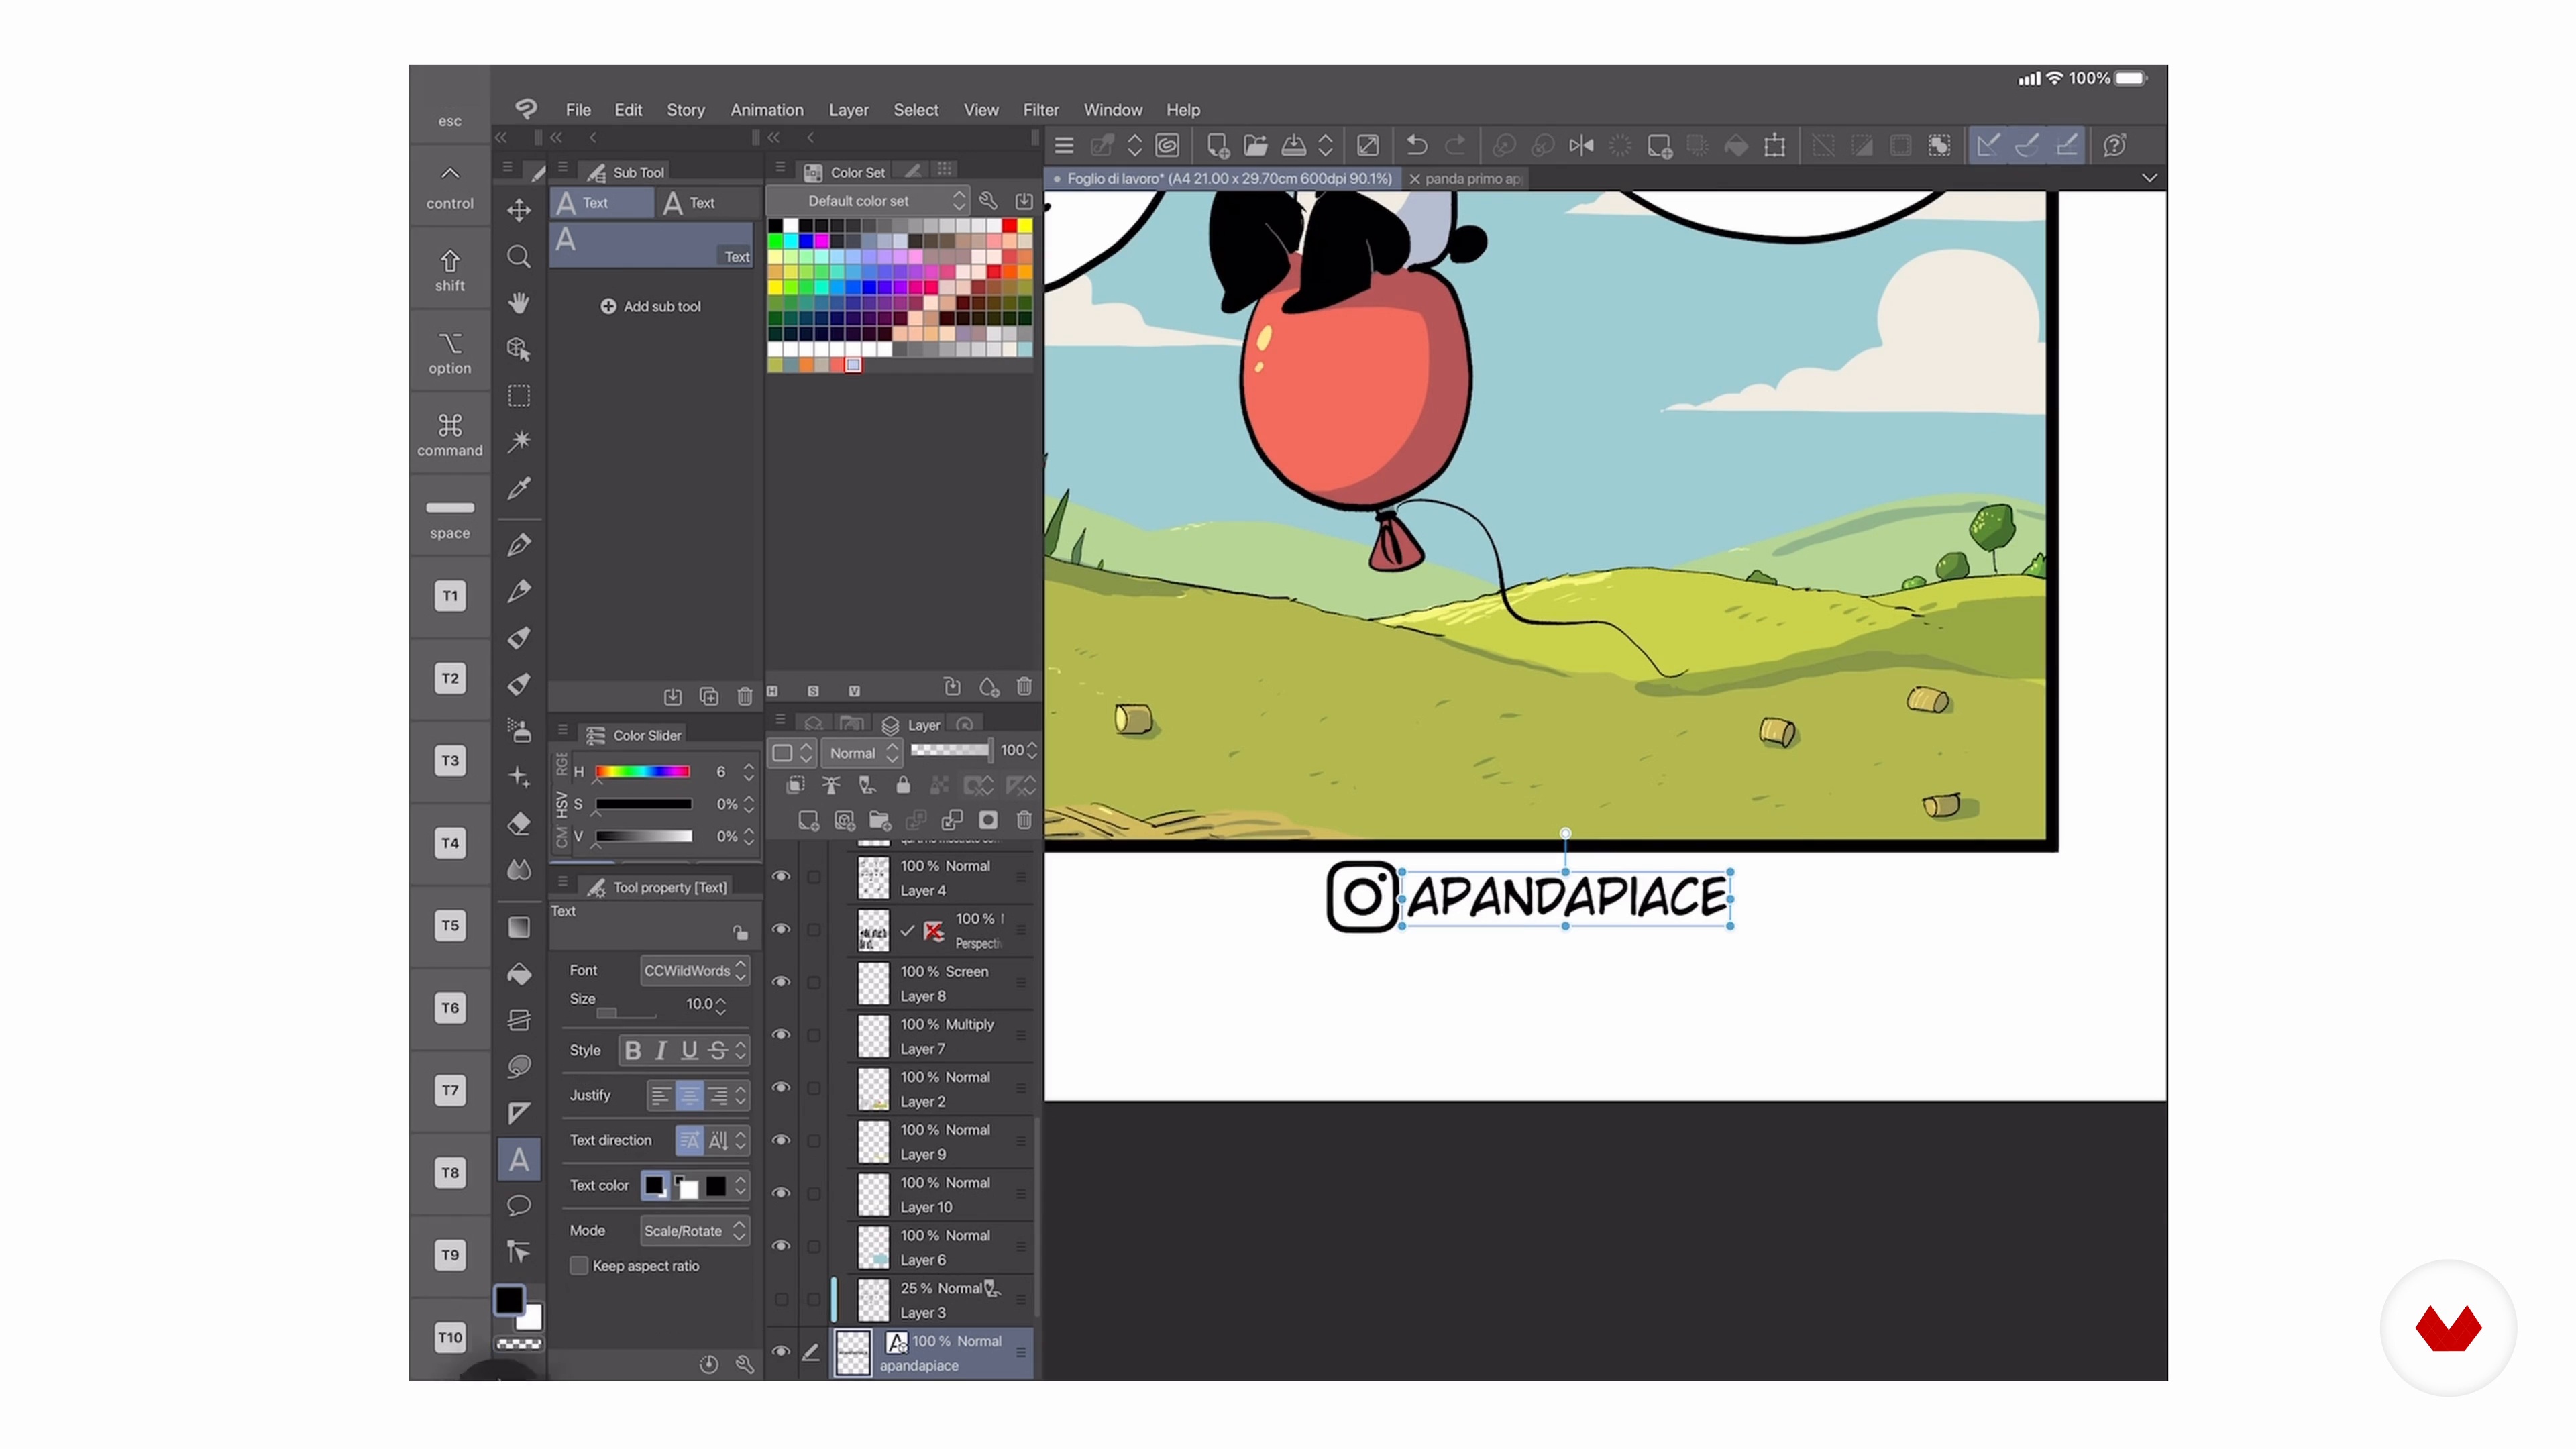Open the Edit menu
Image resolution: width=2576 pixels, height=1449 pixels.
point(628,110)
